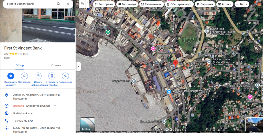
Task: Show more category chips with right arrow
Action: click(246, 4)
